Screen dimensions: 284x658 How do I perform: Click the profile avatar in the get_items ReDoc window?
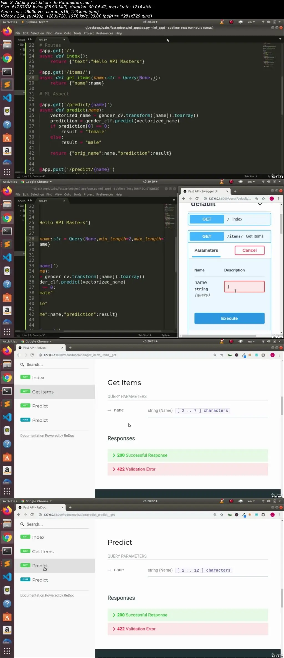[x=272, y=355]
